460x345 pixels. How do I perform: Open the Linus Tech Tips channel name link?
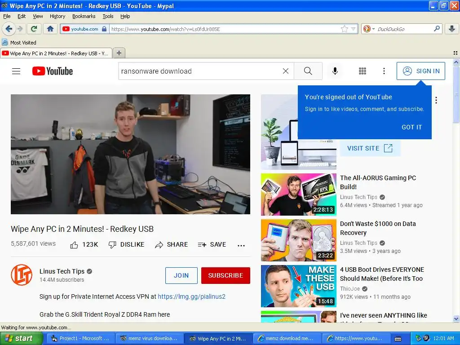click(x=62, y=271)
